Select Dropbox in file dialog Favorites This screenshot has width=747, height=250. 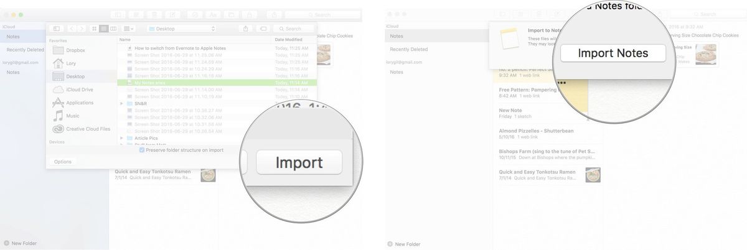click(81, 50)
